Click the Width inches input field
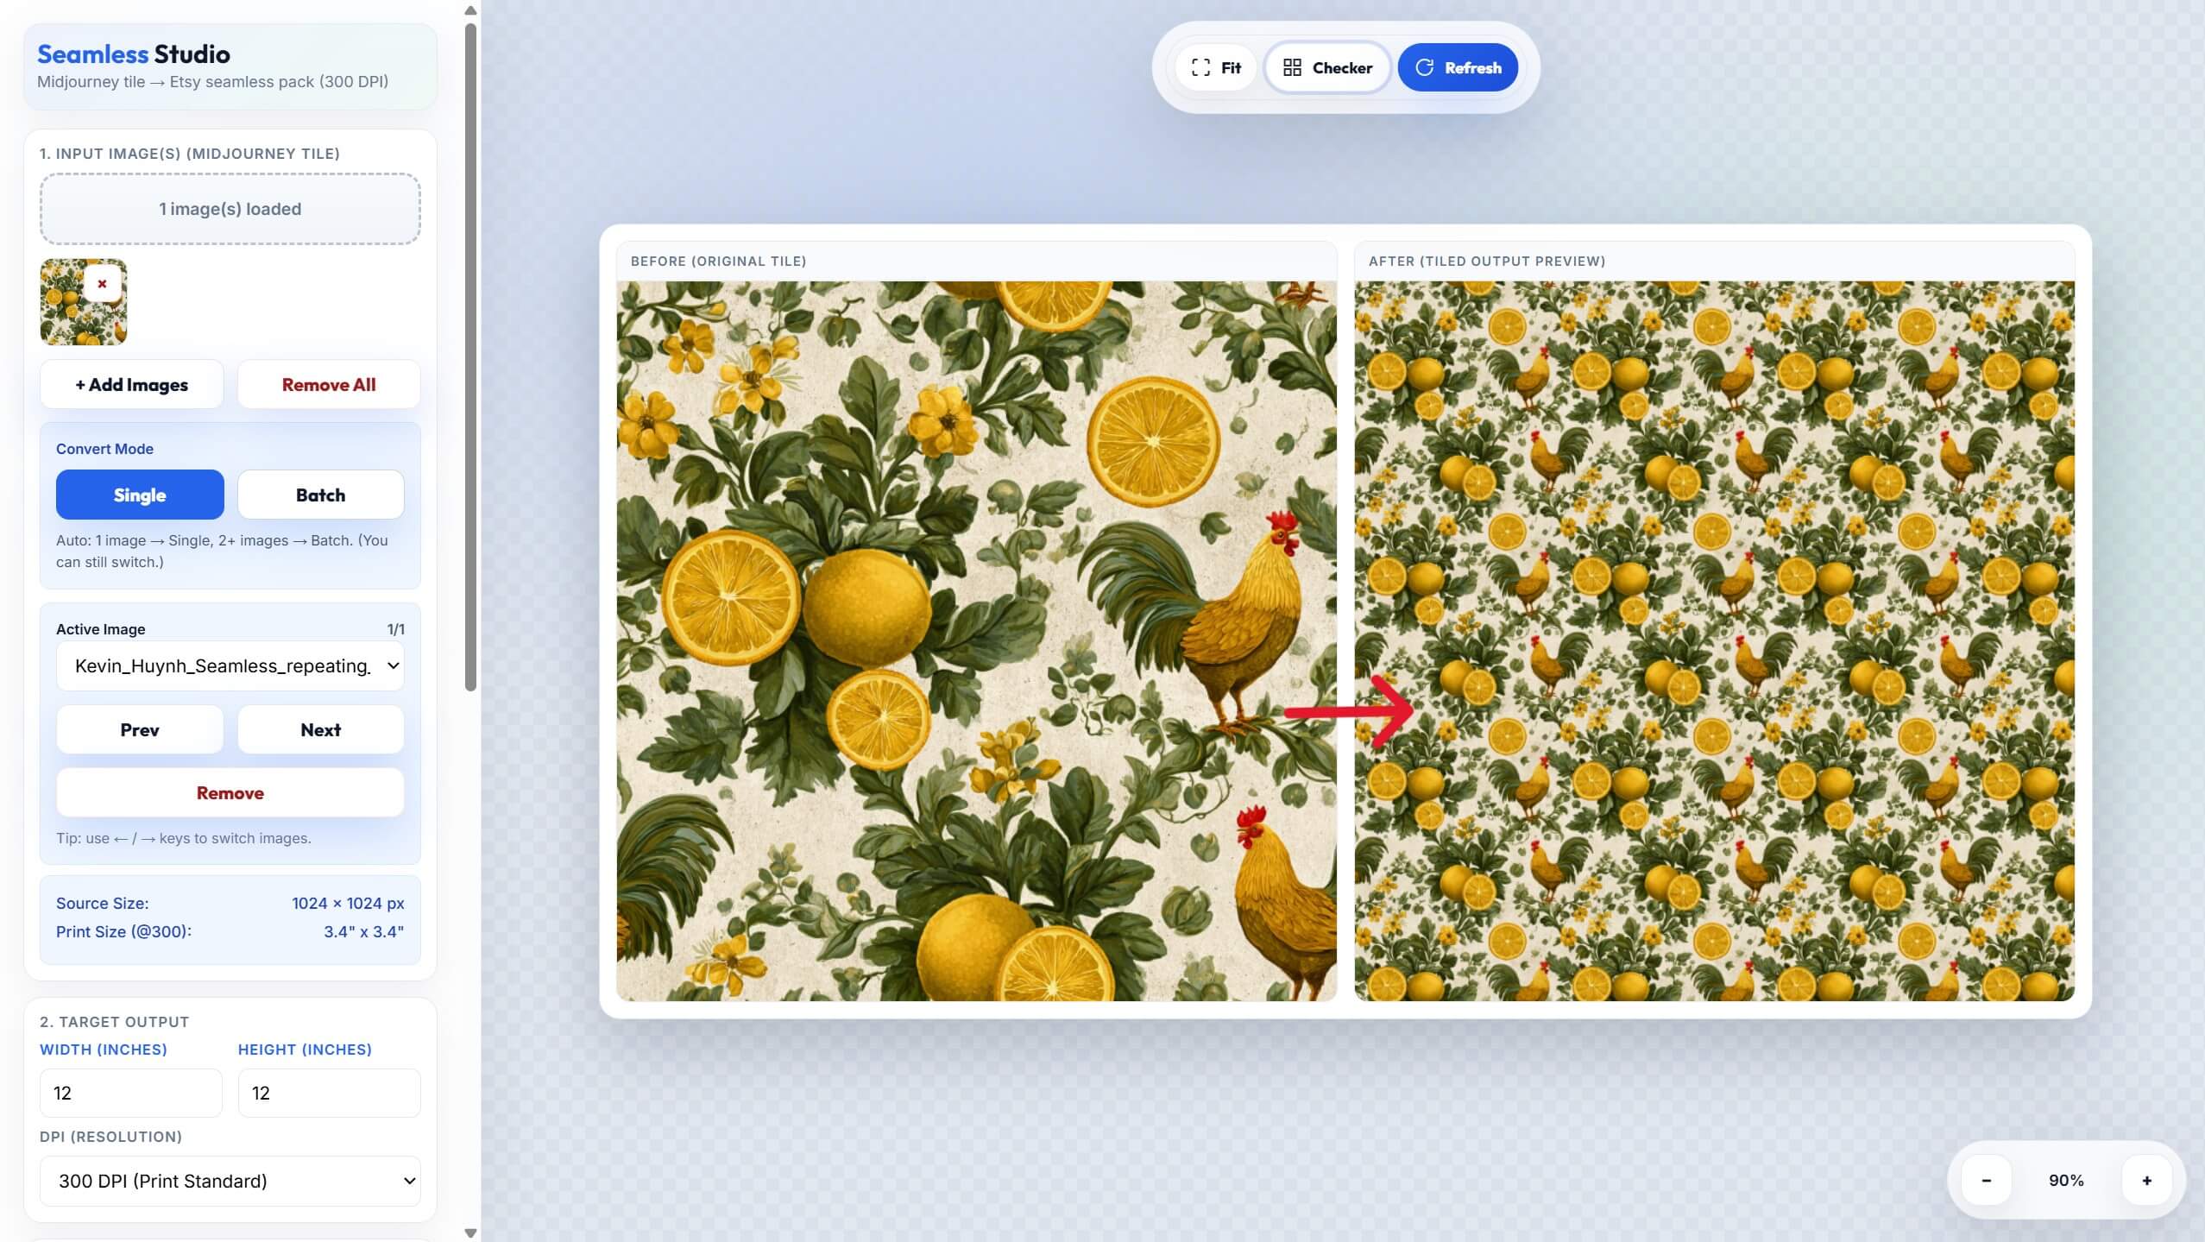Viewport: 2205px width, 1242px height. 131,1093
